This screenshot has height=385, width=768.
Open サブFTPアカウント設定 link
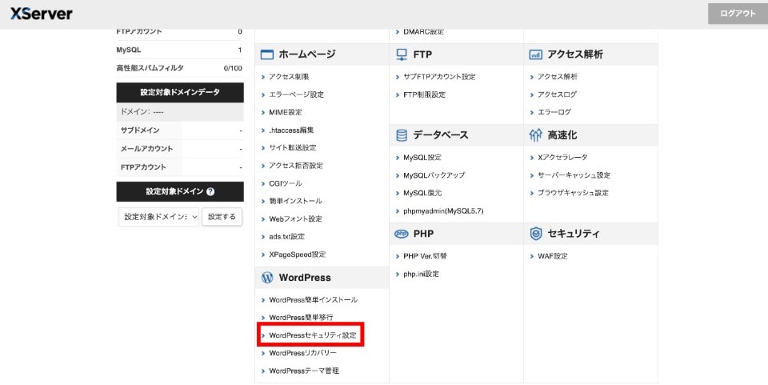(439, 77)
